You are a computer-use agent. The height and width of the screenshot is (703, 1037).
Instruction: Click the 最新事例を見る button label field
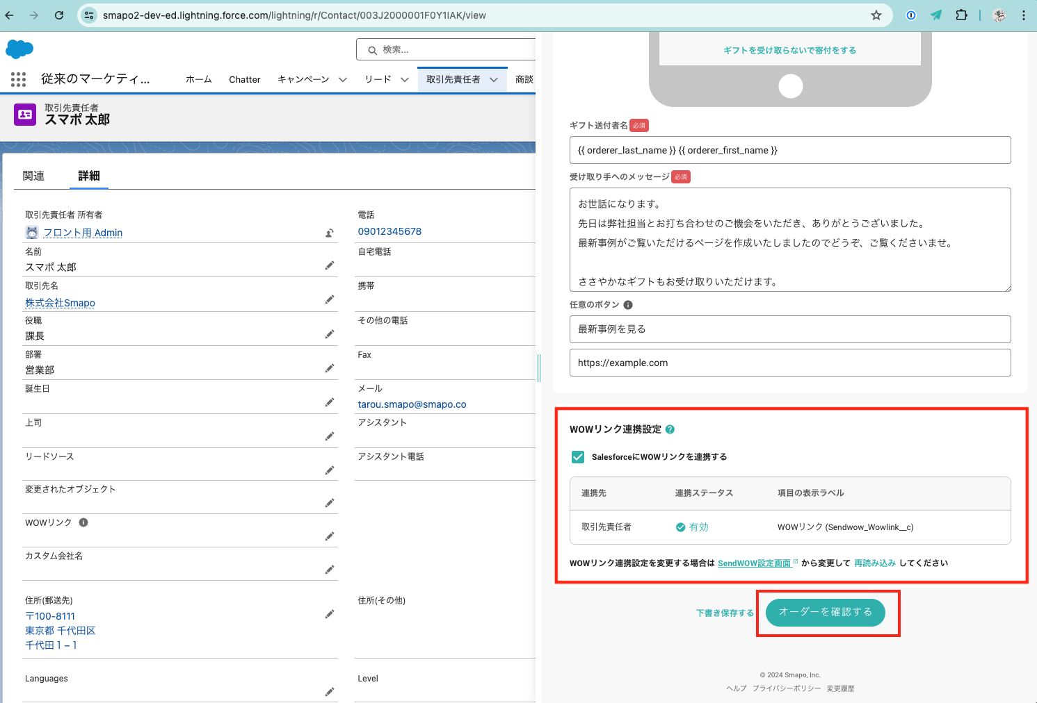pos(790,329)
